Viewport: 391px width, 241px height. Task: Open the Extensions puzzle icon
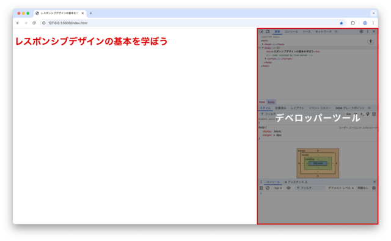353,23
